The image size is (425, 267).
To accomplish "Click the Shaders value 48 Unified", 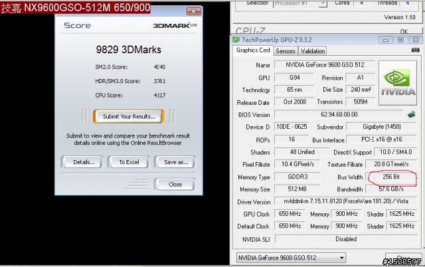I will (x=302, y=152).
